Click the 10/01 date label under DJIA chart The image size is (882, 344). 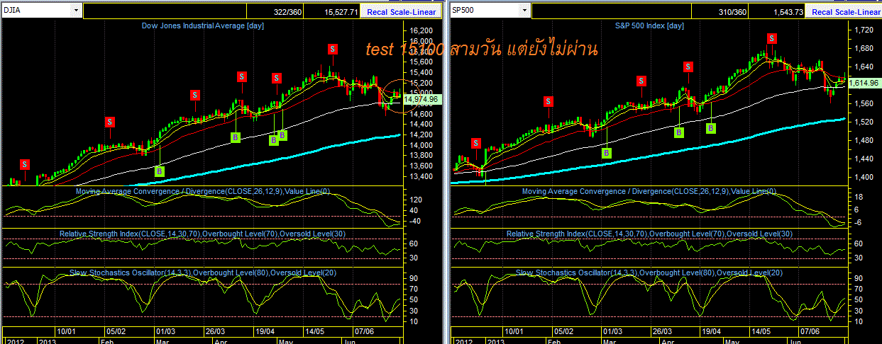[67, 331]
